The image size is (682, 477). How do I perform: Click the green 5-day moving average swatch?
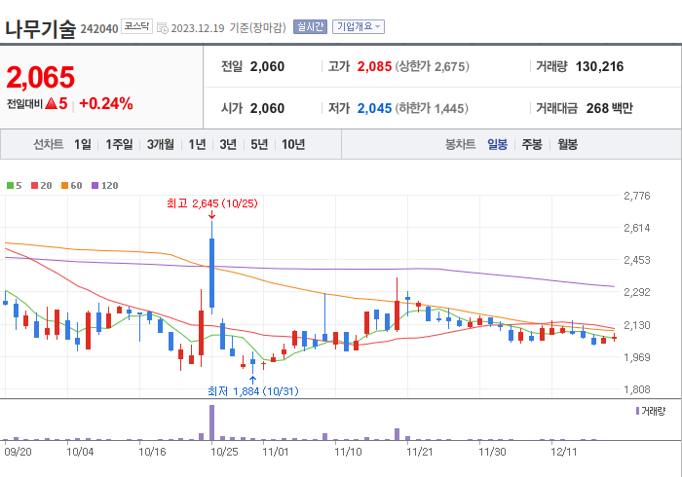[10, 186]
